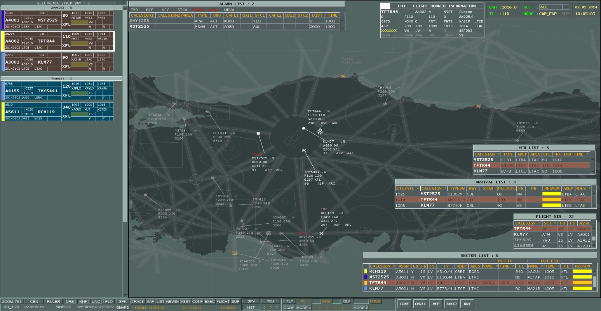Sort VFR List by CALLSIGN header
Viewport: 601px width, 311px height.
[487, 154]
